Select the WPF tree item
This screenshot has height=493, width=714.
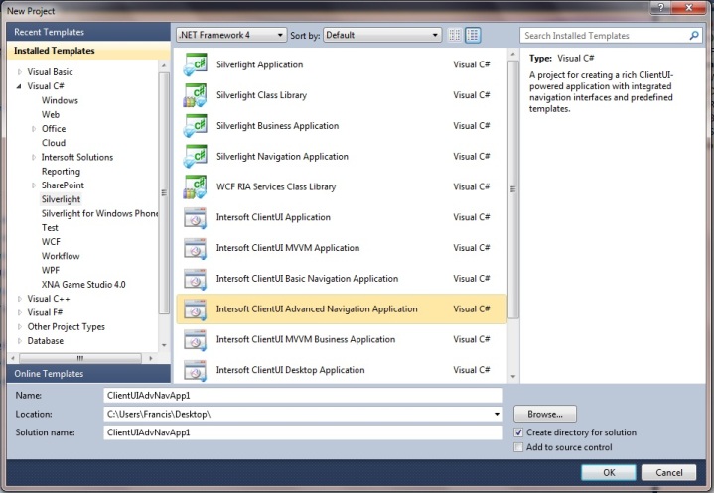(50, 270)
